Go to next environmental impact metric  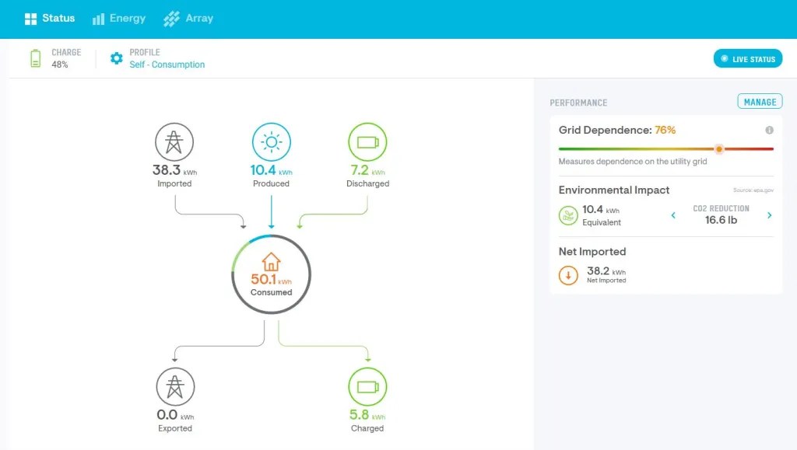tap(769, 215)
